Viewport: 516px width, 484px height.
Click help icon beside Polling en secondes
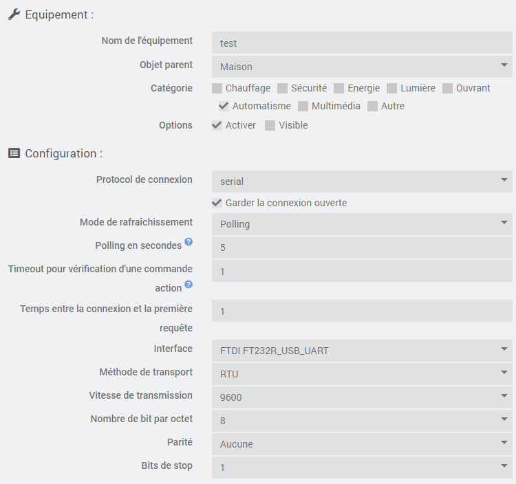[189, 243]
